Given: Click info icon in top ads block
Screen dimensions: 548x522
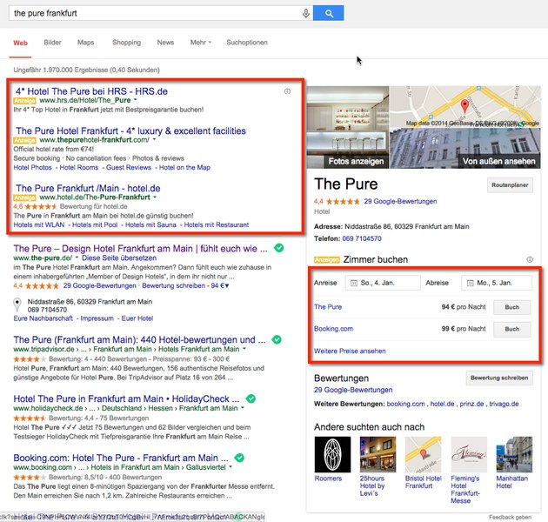Looking at the screenshot, I should 288,90.
